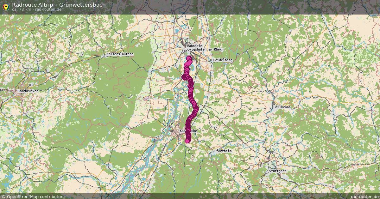Select the Mannheim city label
380x199 pixels.
pos(194,46)
